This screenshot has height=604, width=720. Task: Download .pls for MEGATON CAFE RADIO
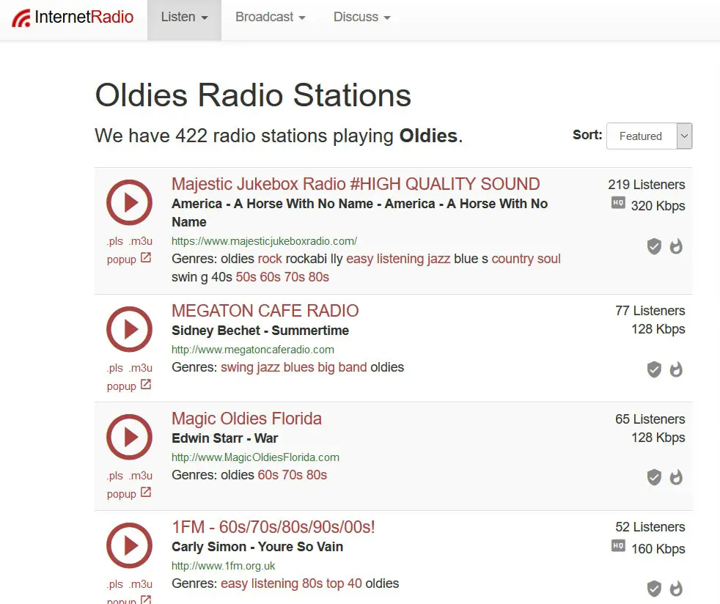(x=115, y=368)
